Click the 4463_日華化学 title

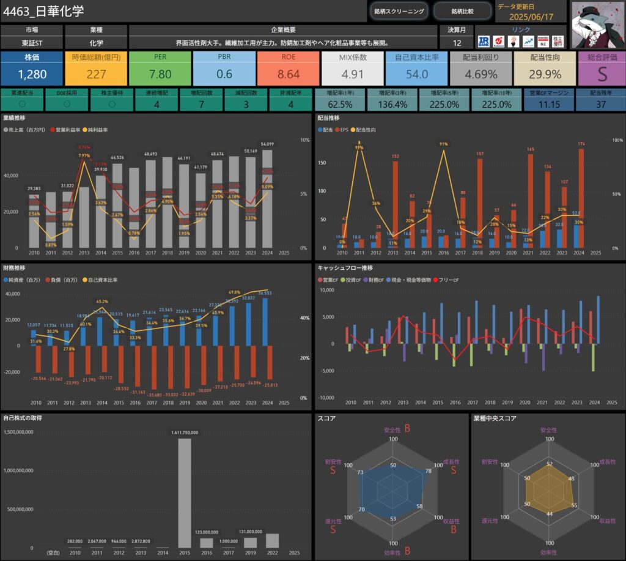point(43,11)
